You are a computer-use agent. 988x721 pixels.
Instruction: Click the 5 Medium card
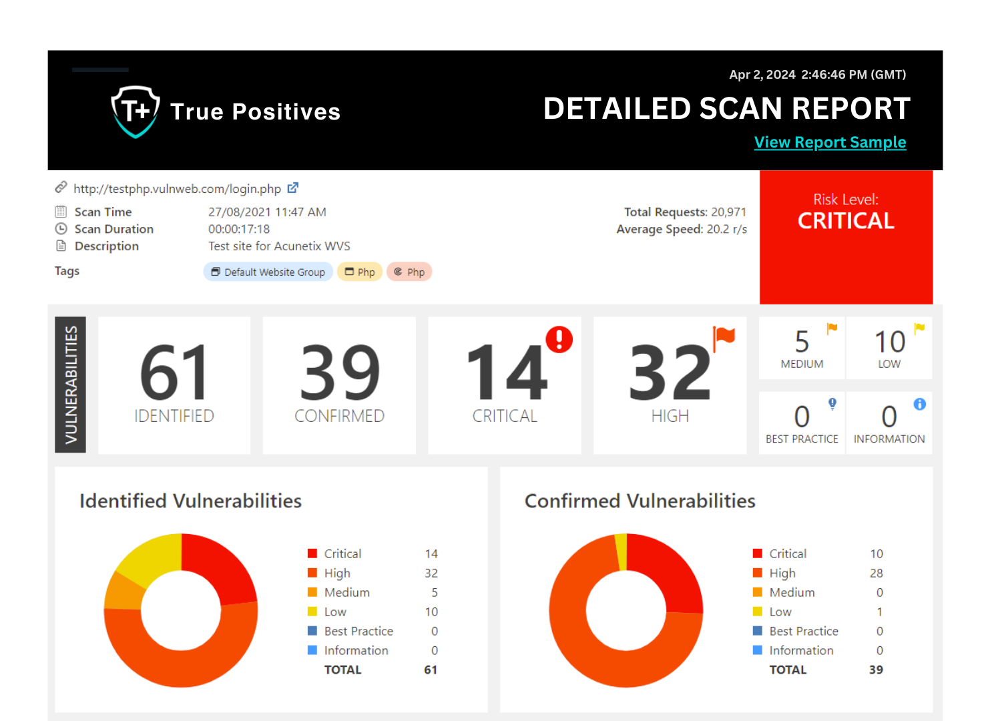pyautogui.click(x=802, y=348)
